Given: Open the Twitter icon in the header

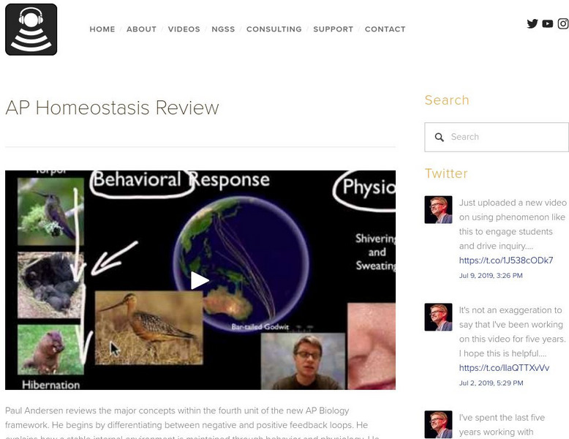Looking at the screenshot, I should point(532,24).
